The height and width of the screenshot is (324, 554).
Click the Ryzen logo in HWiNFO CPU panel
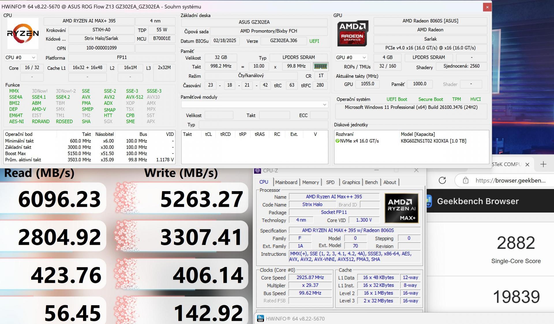point(23,33)
